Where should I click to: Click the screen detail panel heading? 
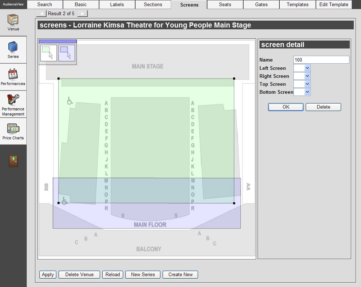305,45
